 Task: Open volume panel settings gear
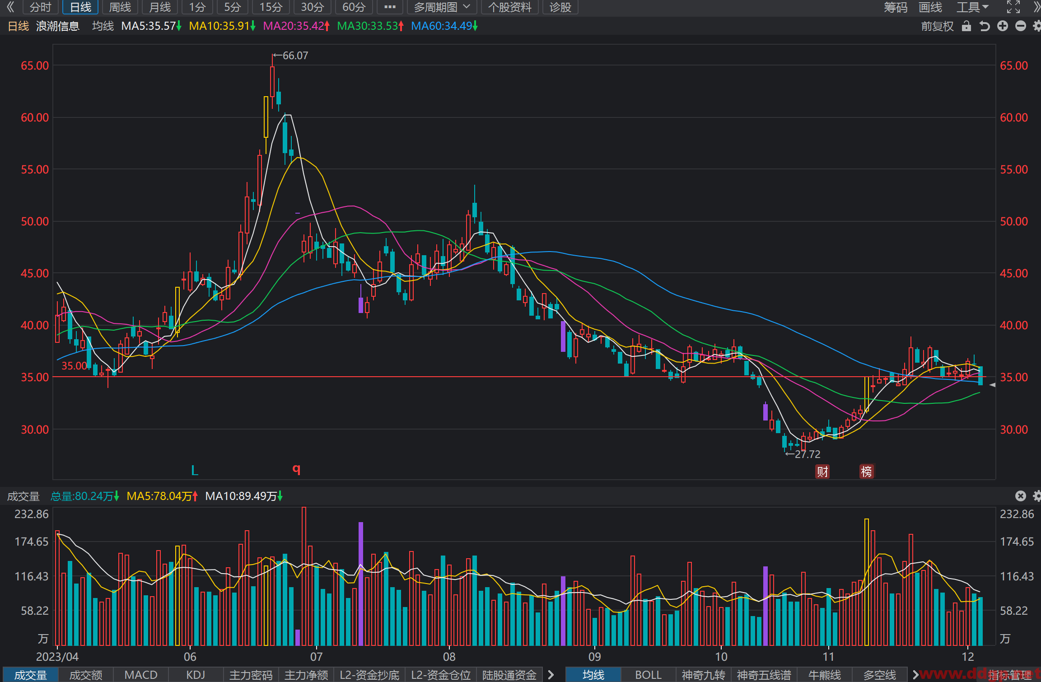[x=1036, y=496]
